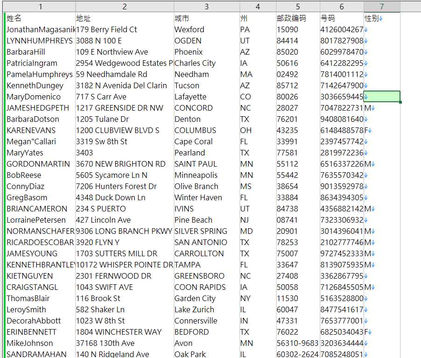Viewport: 421px width, 358px height.
Task: Select column header 5
Action: pos(298,7)
